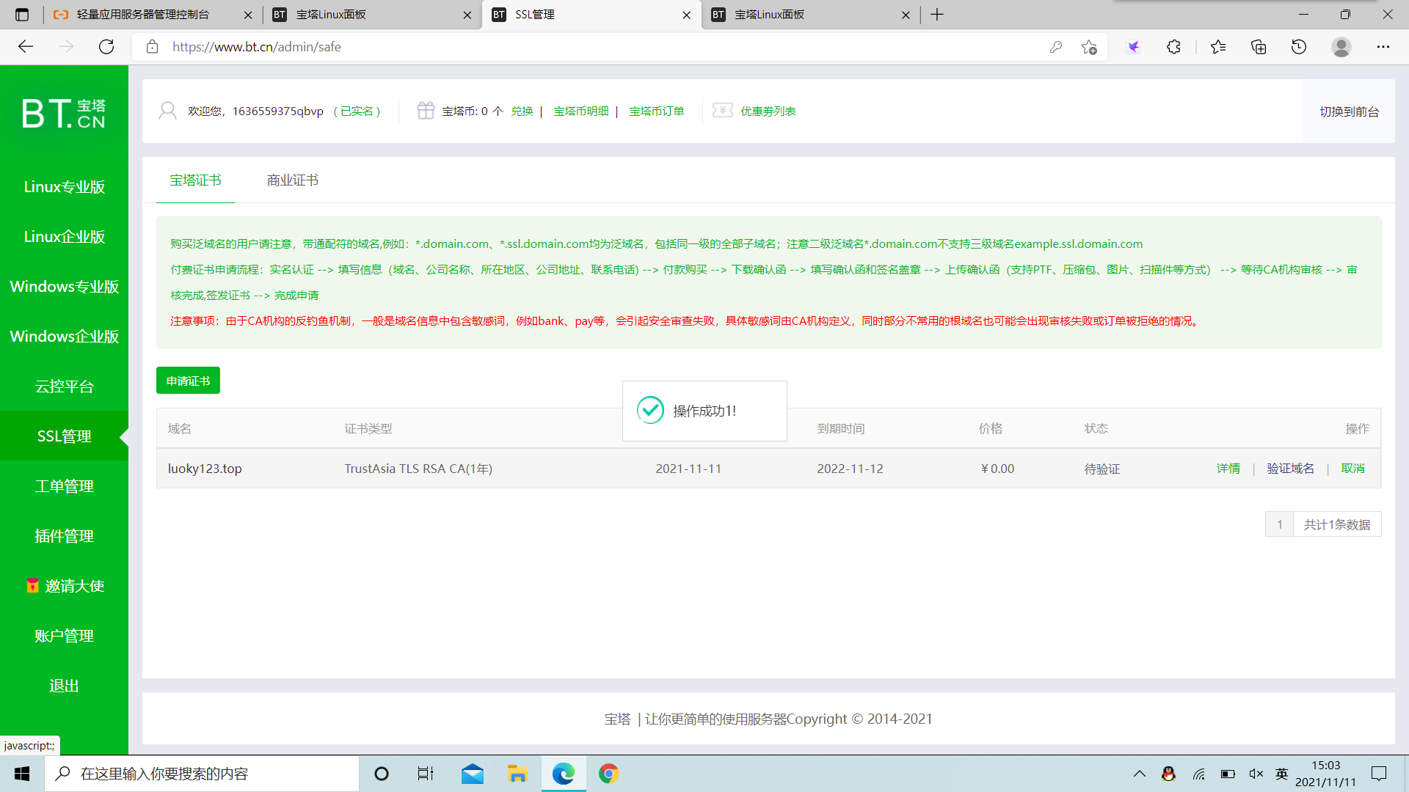This screenshot has height=792, width=1409.
Task: Click the 待验证 status cell
Action: coord(1102,469)
